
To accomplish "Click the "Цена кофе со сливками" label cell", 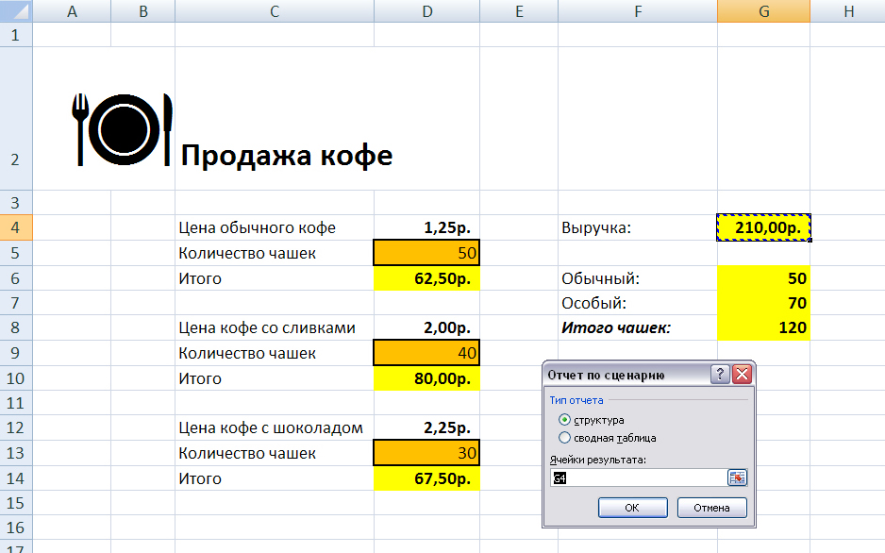I will pyautogui.click(x=275, y=327).
